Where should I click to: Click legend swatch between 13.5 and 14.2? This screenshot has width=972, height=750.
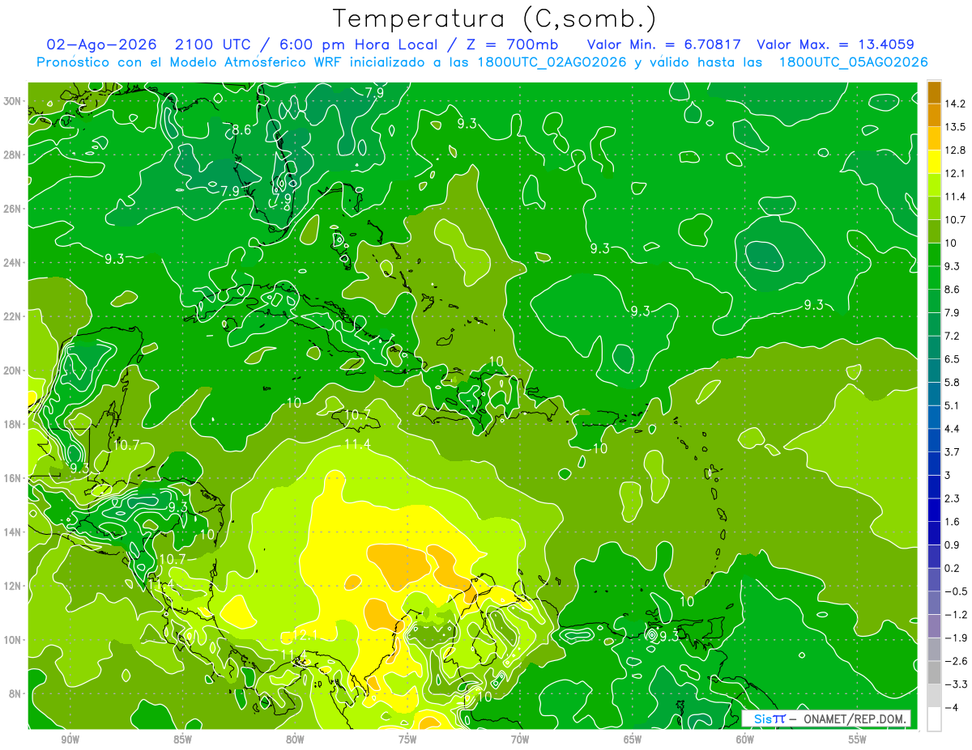coord(934,115)
